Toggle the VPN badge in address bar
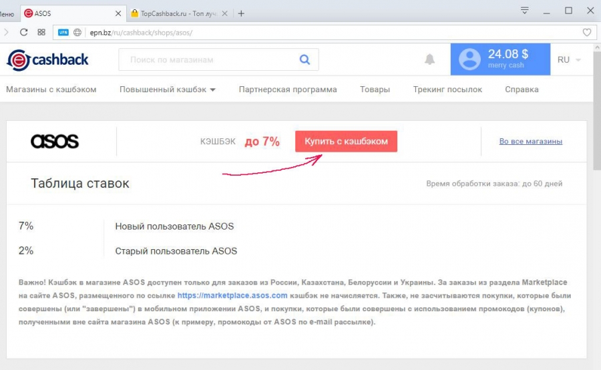The height and width of the screenshot is (370, 601). (x=63, y=33)
